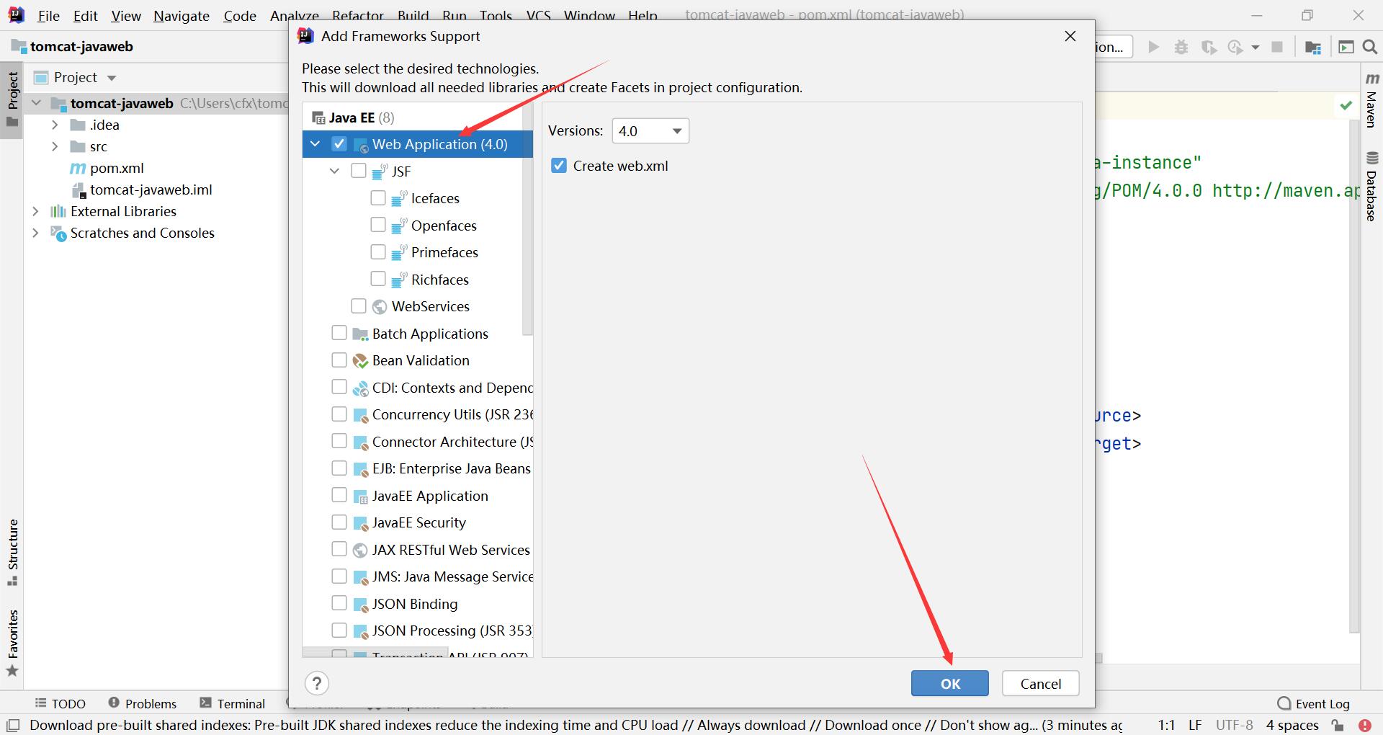Check the Icefaces checkbox
This screenshot has height=735, width=1383.
(378, 197)
